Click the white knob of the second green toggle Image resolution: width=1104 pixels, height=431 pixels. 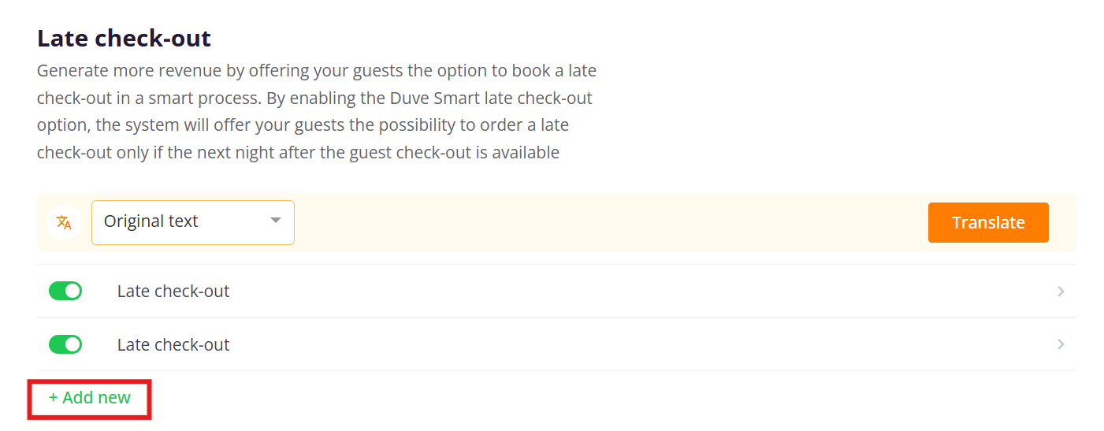tap(72, 345)
